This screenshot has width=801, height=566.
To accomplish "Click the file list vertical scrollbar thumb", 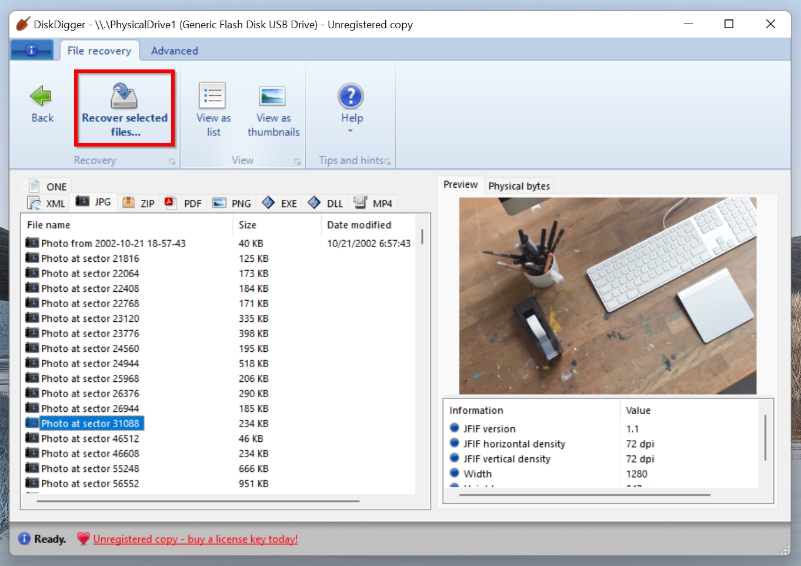I will 422,237.
